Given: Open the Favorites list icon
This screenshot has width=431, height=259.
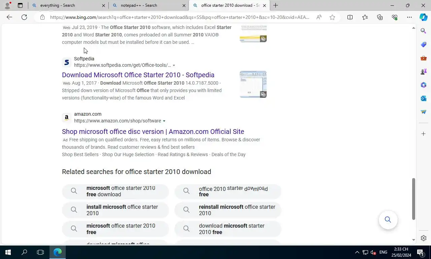Looking at the screenshot, I should 365,17.
